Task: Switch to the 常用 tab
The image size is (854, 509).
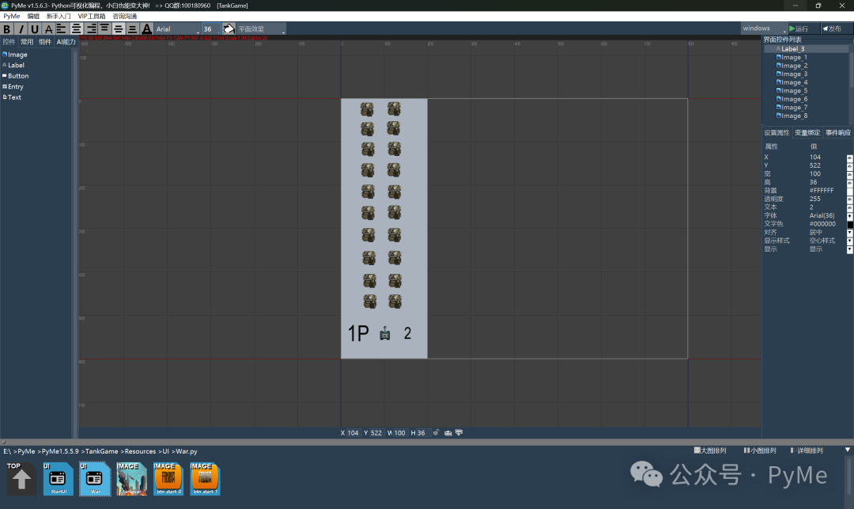Action: point(27,41)
